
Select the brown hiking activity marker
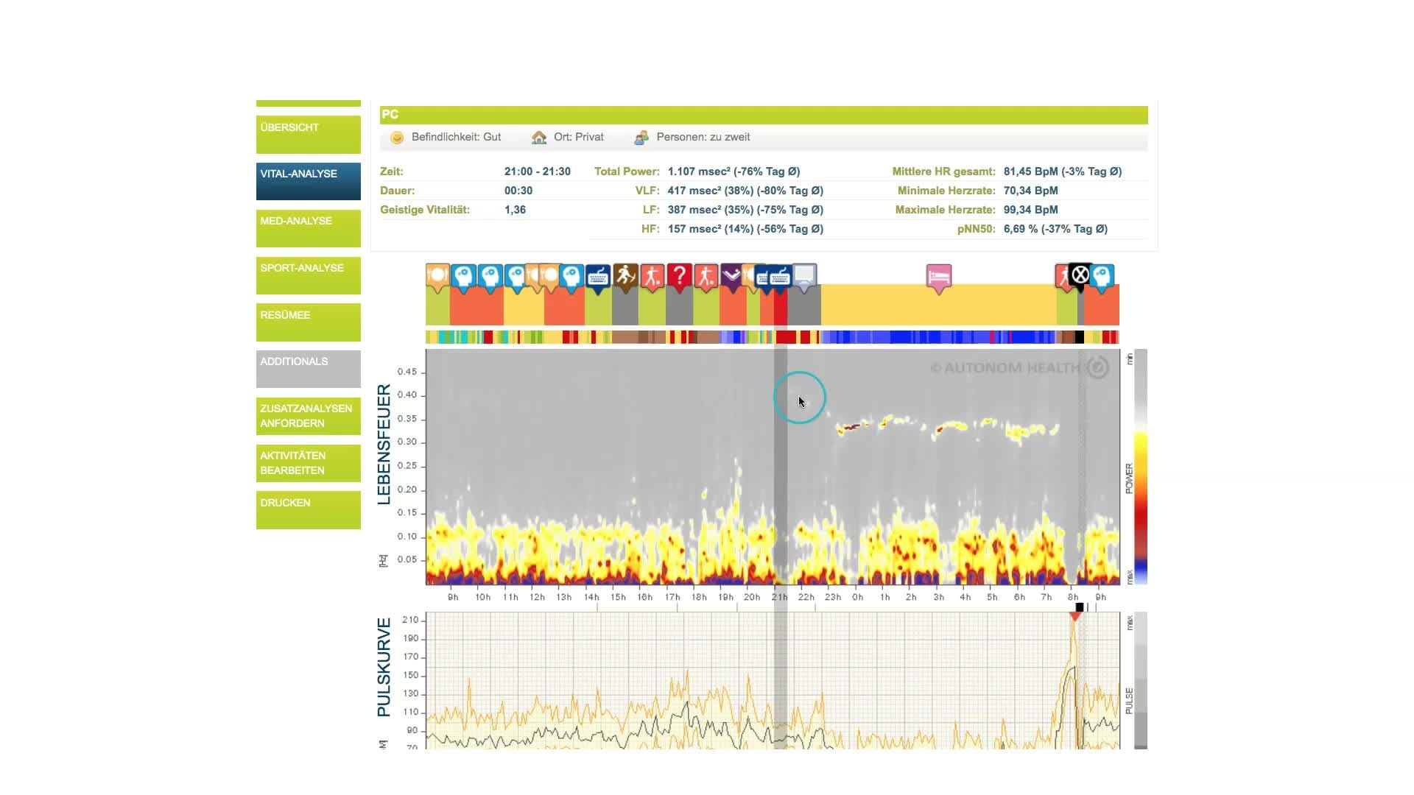tap(625, 277)
